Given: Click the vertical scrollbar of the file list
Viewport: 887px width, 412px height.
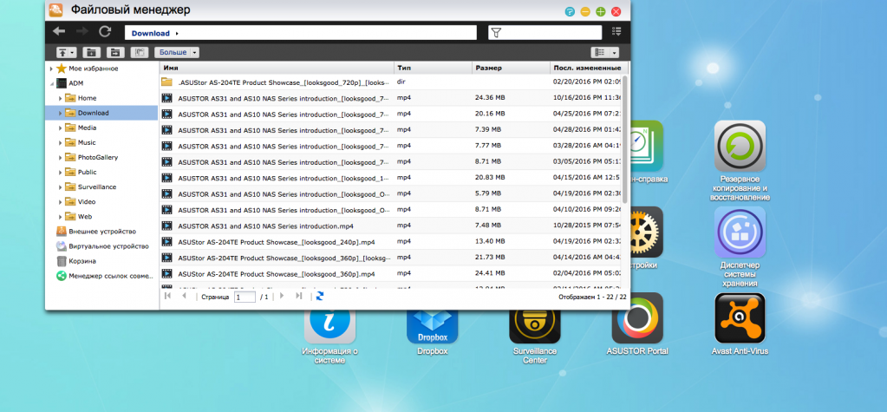Looking at the screenshot, I should point(625,139).
